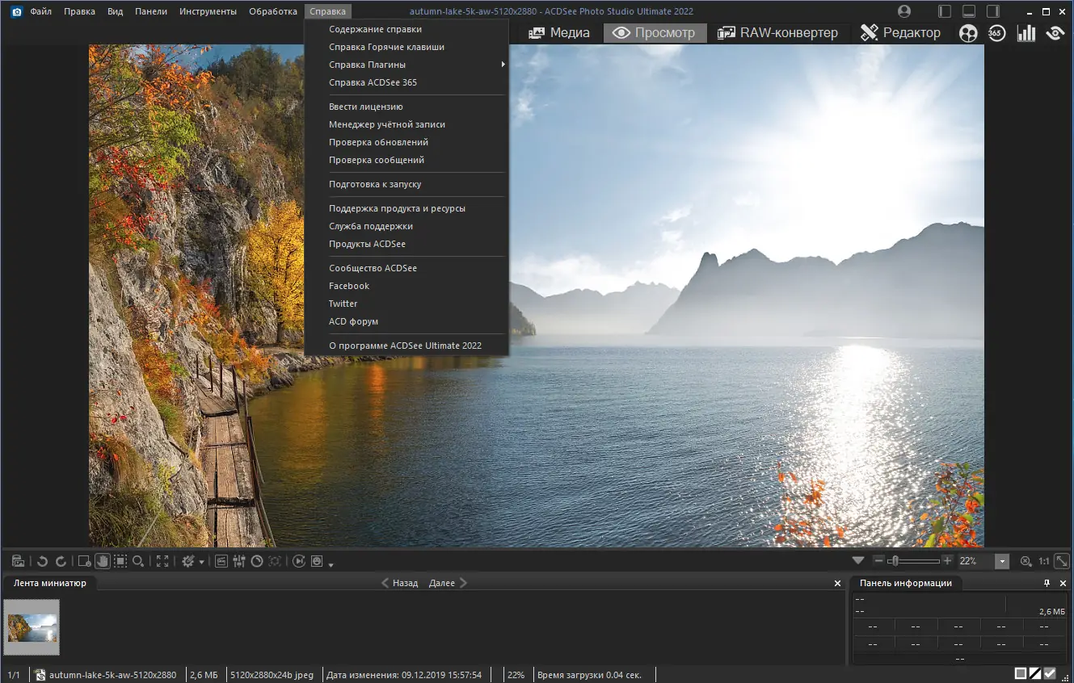The width and height of the screenshot is (1074, 683).
Task: Select the Hand pan tool
Action: point(103,561)
